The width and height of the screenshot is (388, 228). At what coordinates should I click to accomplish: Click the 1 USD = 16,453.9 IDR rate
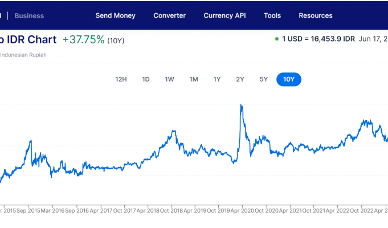pyautogui.click(x=317, y=39)
